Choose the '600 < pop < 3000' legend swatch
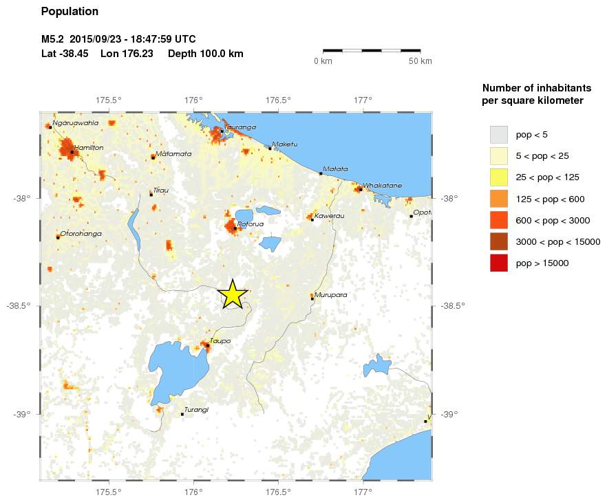607x502 pixels. pyautogui.click(x=498, y=220)
